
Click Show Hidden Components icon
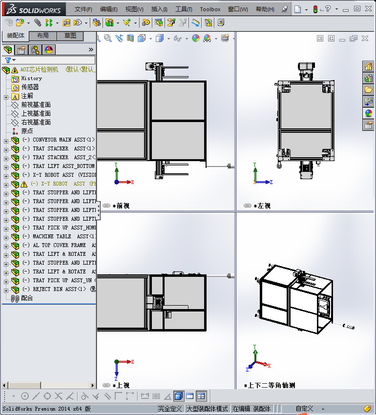(x=97, y=23)
